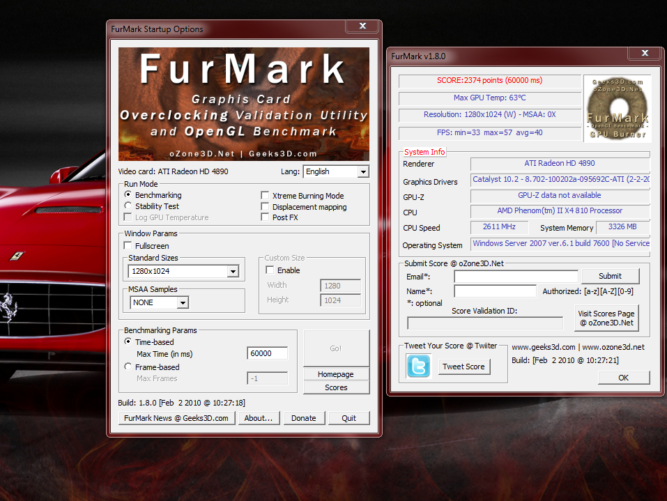This screenshot has height=501, width=667.
Task: Click the Homepage button
Action: point(336,374)
